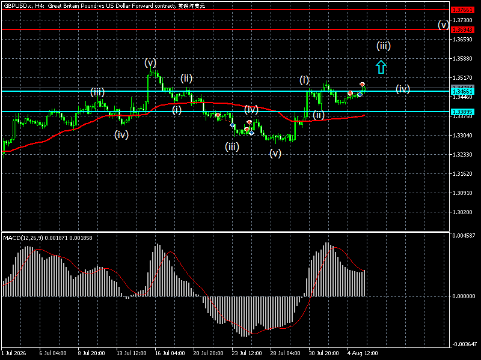
Task: Click the 0.004587 MACD scale value
Action: pyautogui.click(x=464, y=235)
